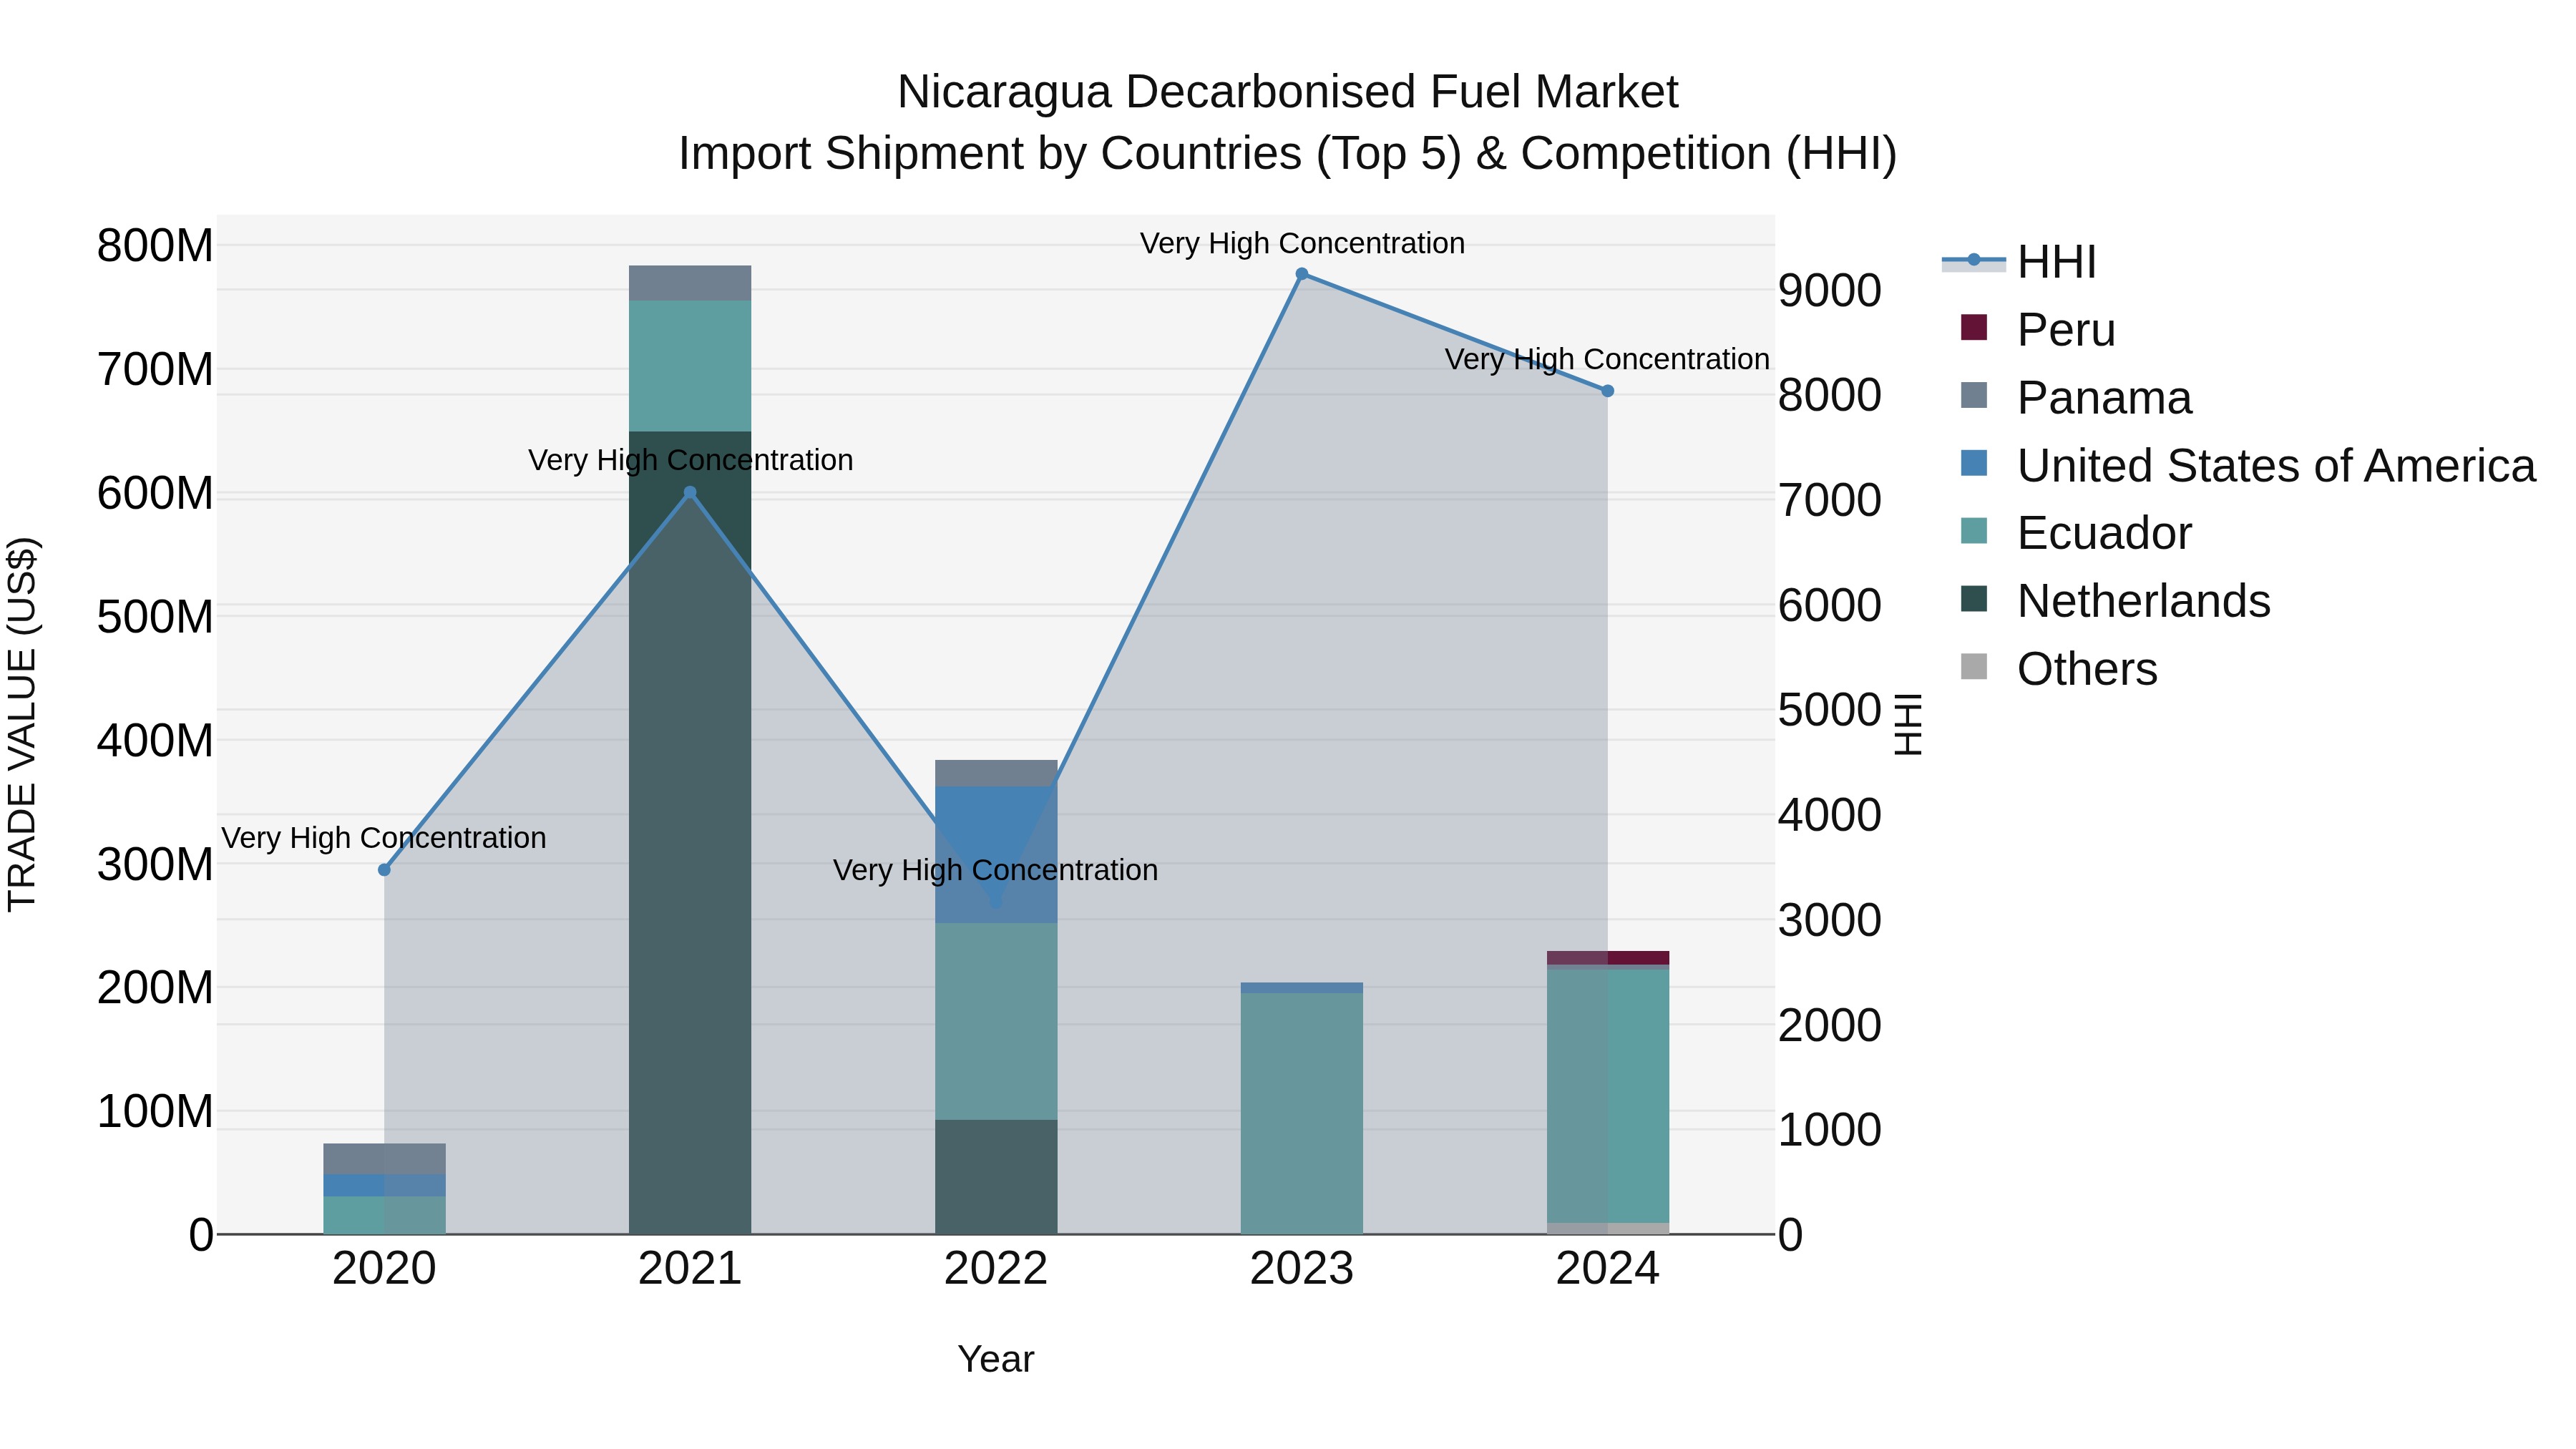Click the Ecuador teal color swatch
2576x1449 pixels.
click(1974, 530)
